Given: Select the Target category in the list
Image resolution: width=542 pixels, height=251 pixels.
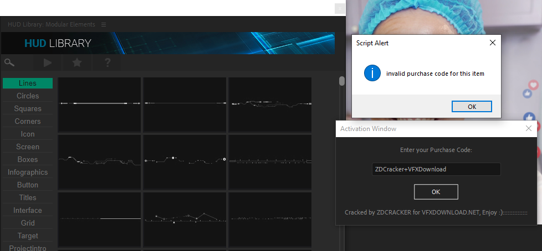Looking at the screenshot, I should click(28, 236).
